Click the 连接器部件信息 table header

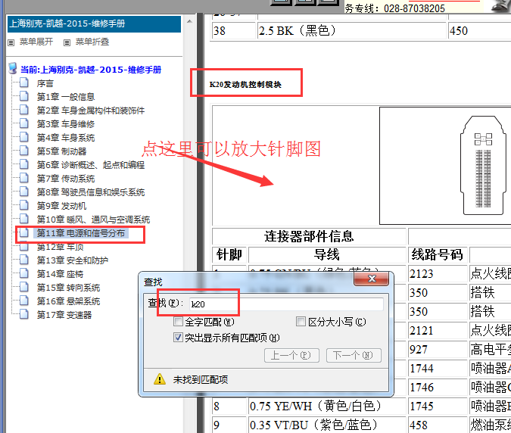(x=309, y=236)
